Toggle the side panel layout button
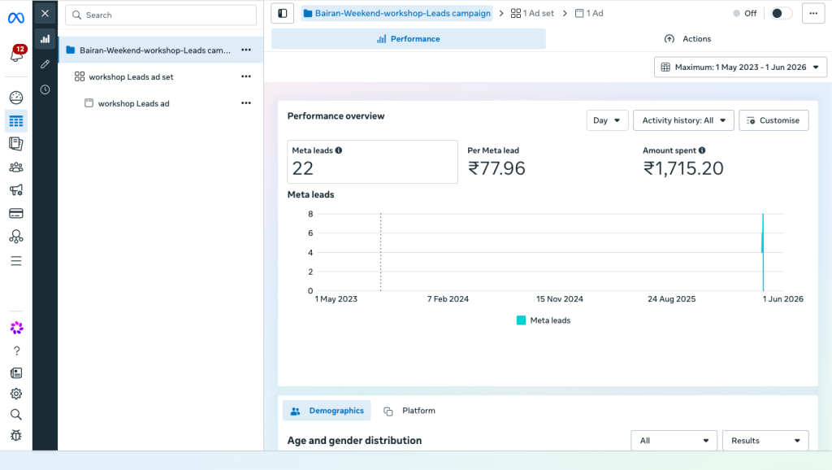 coord(282,13)
